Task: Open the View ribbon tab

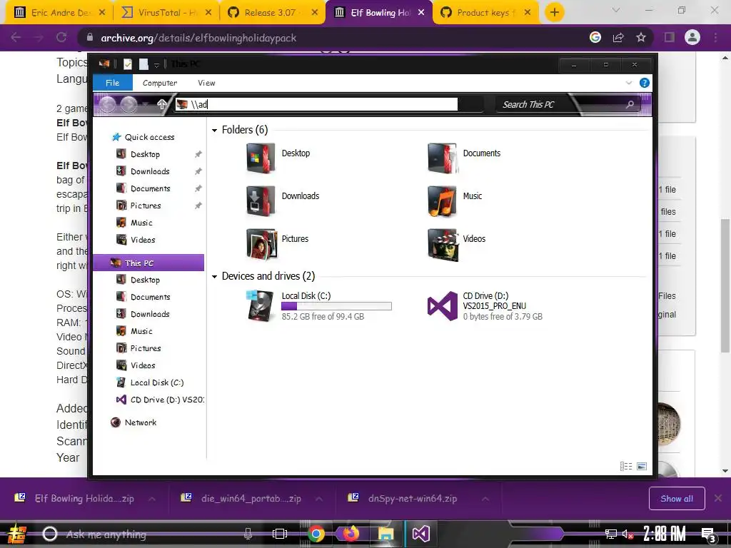Action: 206,83
